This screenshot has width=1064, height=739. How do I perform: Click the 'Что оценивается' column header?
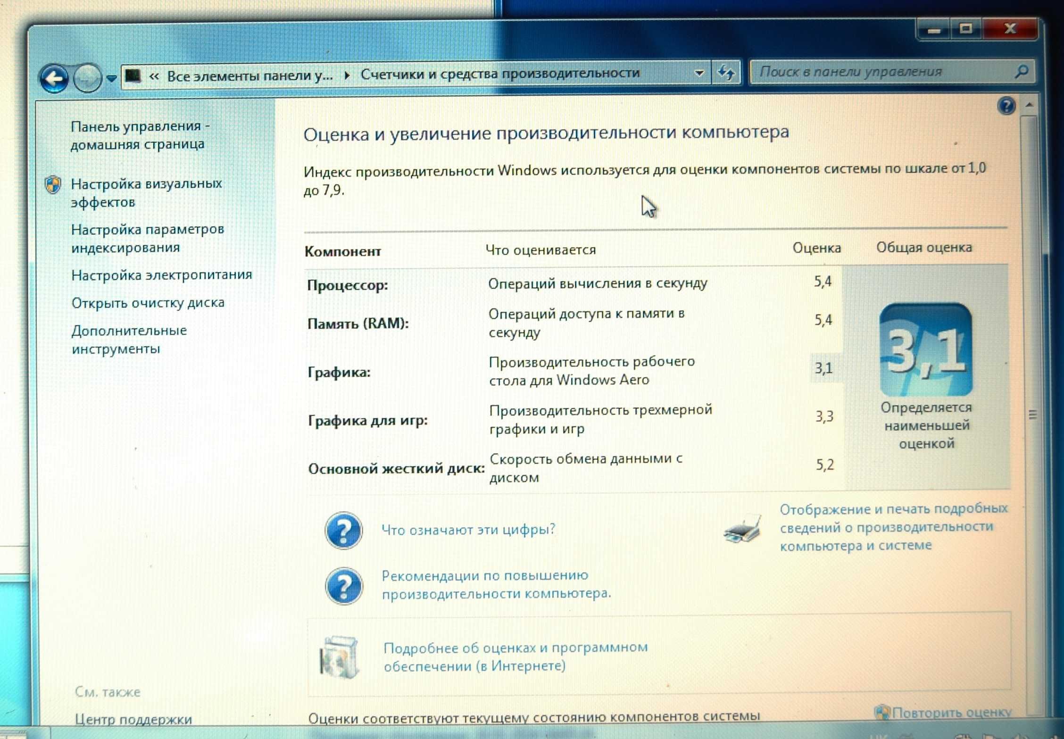click(x=541, y=250)
